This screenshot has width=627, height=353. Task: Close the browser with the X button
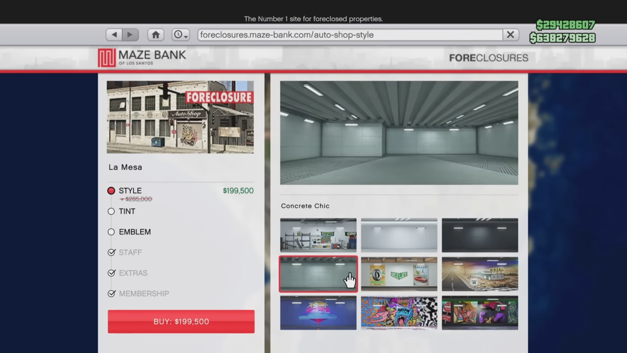click(510, 35)
